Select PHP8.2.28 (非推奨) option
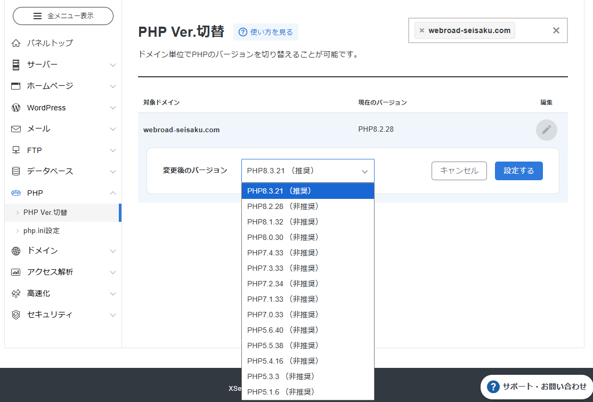The image size is (593, 402). coord(308,206)
